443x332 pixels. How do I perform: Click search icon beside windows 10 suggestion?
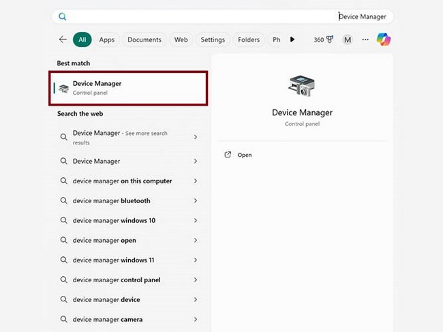[x=64, y=220]
